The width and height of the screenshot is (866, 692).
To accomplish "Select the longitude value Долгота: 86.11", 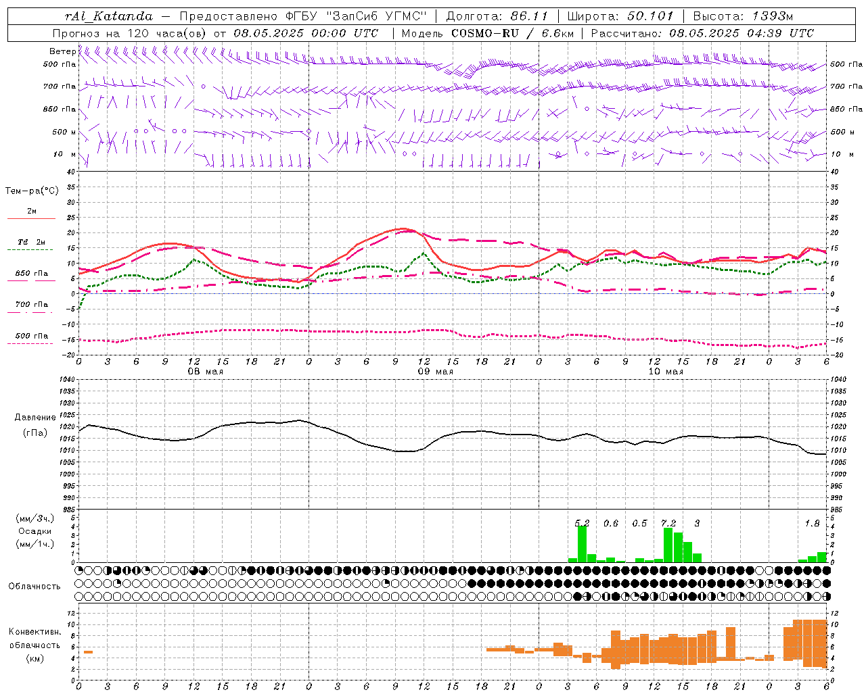I will pyautogui.click(x=496, y=16).
